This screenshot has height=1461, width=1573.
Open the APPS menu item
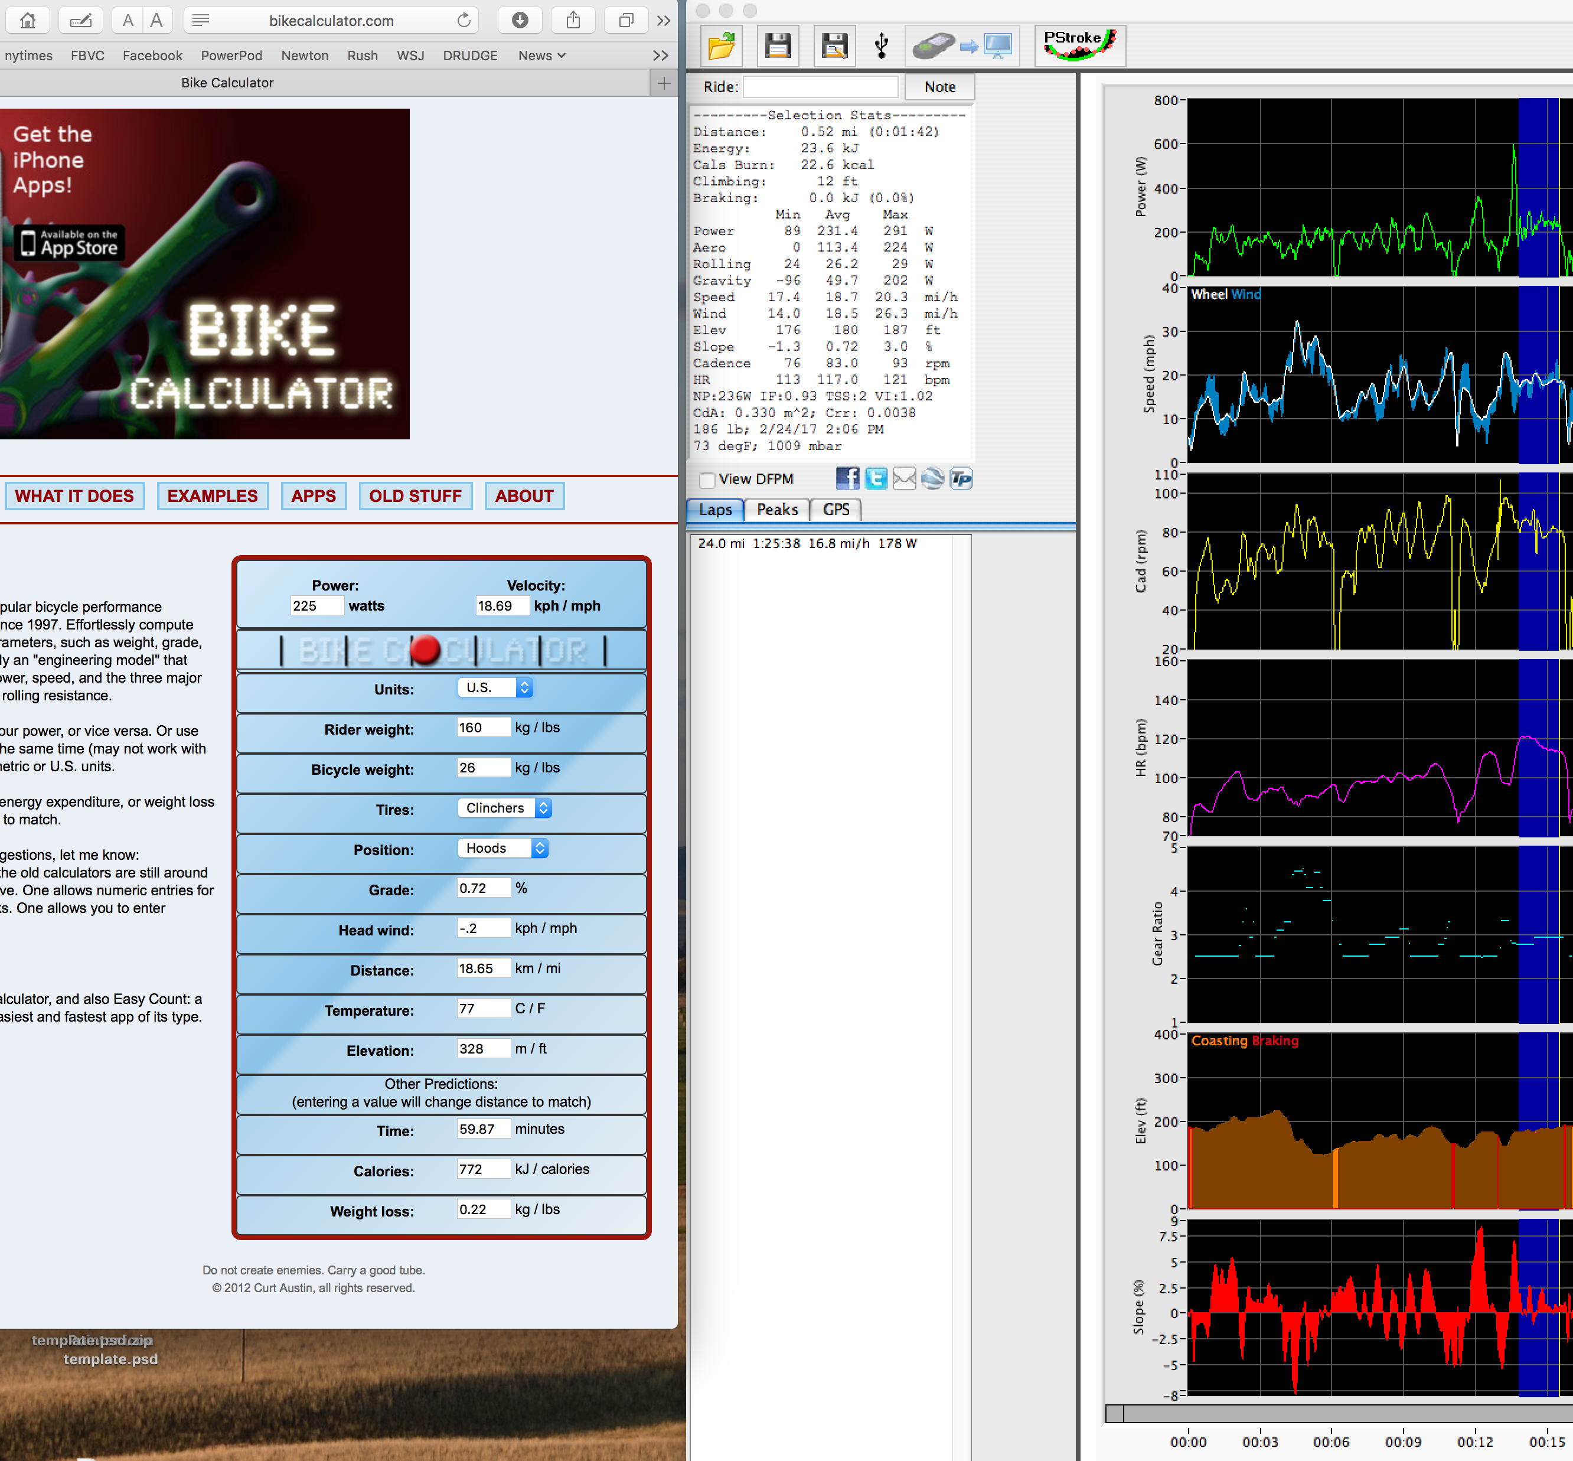point(314,497)
